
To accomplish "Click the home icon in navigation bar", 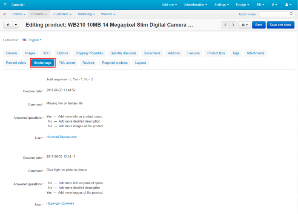I will point(5,14).
